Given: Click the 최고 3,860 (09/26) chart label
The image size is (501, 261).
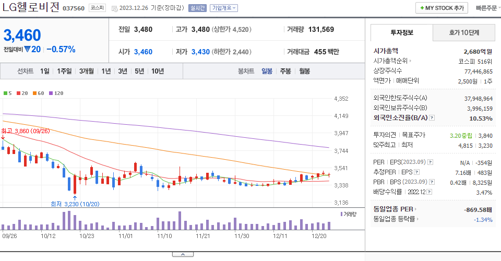Looking at the screenshot, I should [26, 131].
